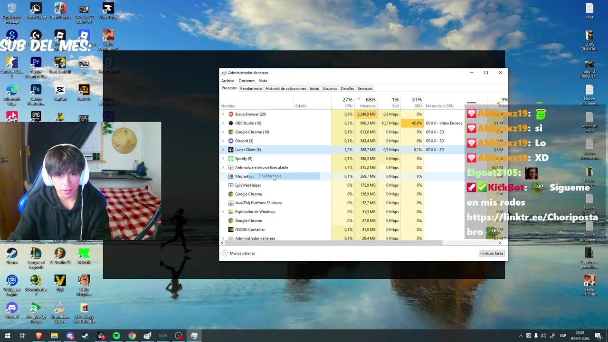Open CurseForge desktop shortcut

coord(108,11)
